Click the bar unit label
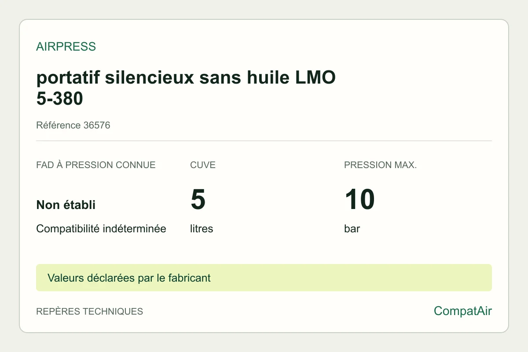The width and height of the screenshot is (528, 352). (352, 229)
